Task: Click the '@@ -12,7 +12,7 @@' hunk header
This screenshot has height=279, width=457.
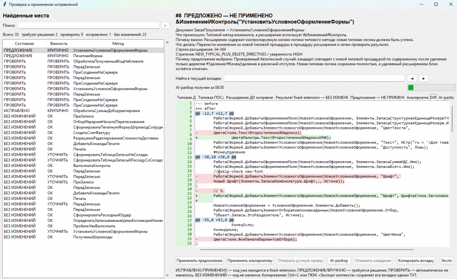Action: pos(215,113)
